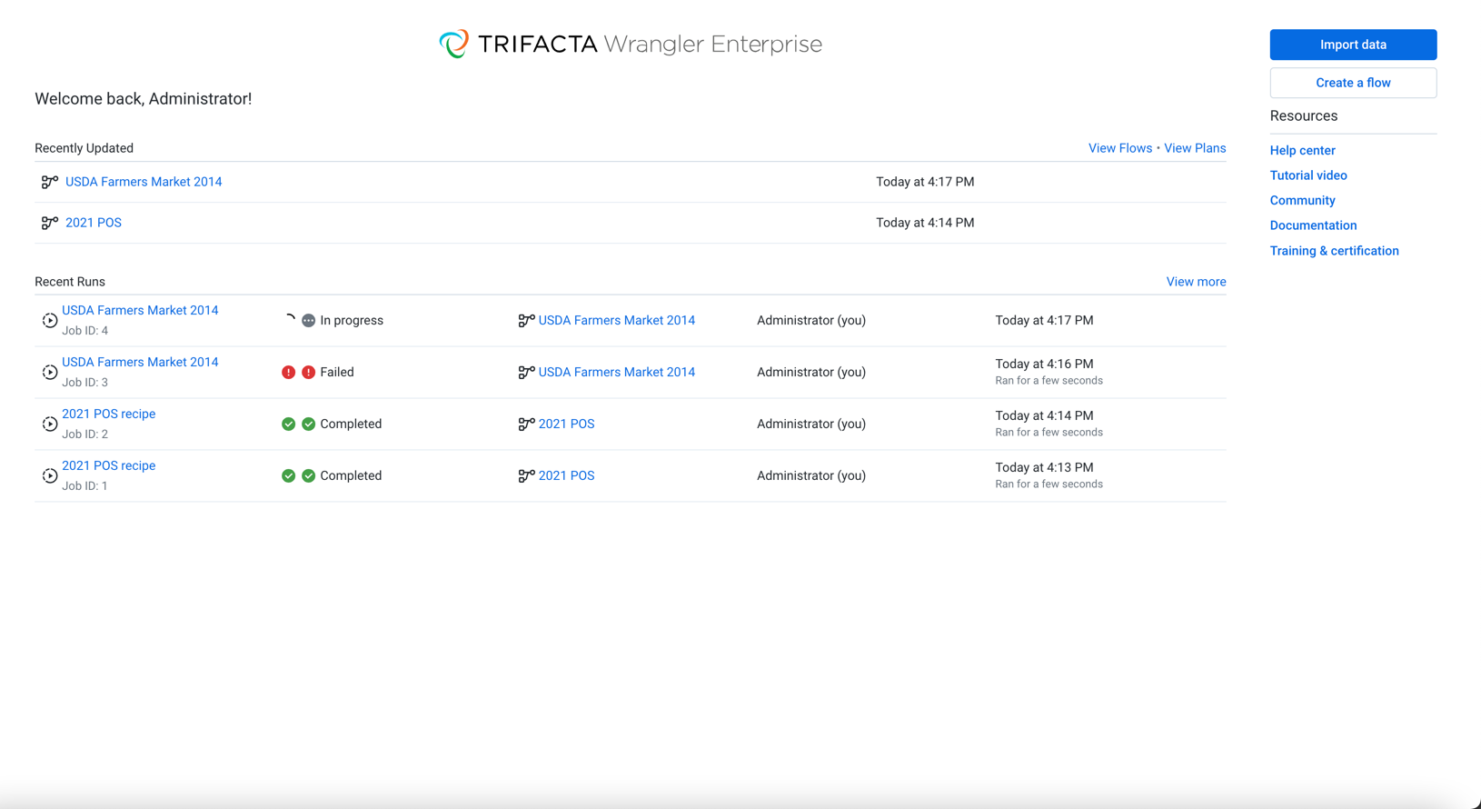Click the second red failed icon next to Failed
This screenshot has width=1481, height=809.
point(309,372)
